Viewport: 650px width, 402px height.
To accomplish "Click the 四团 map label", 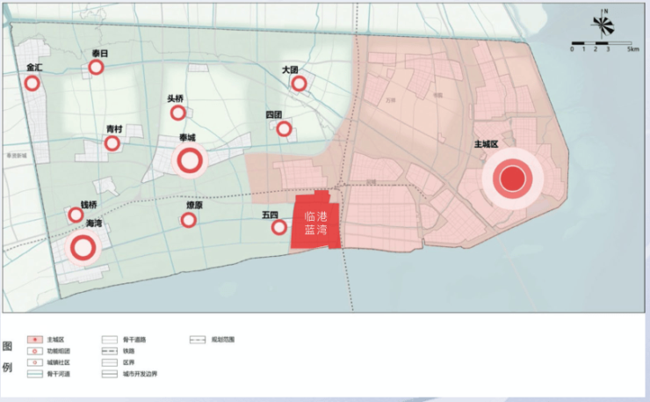I will pos(274,114).
